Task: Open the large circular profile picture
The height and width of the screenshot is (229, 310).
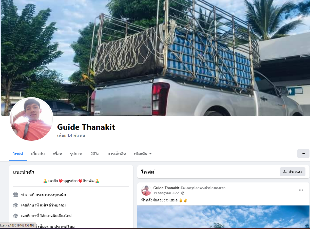Action: coord(31,119)
